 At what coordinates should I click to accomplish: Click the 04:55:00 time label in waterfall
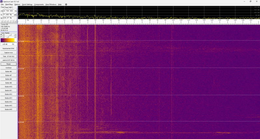pos(21,122)
